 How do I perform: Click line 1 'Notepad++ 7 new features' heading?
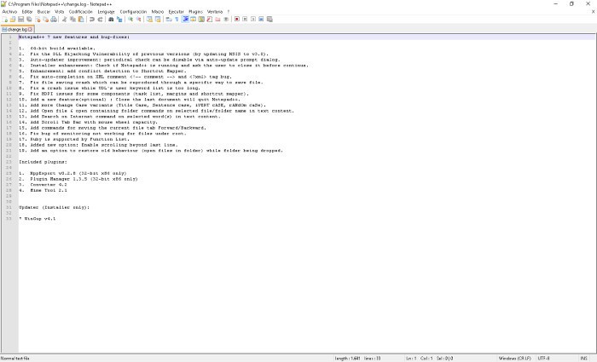point(74,37)
